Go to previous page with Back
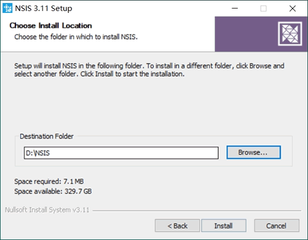 177,226
